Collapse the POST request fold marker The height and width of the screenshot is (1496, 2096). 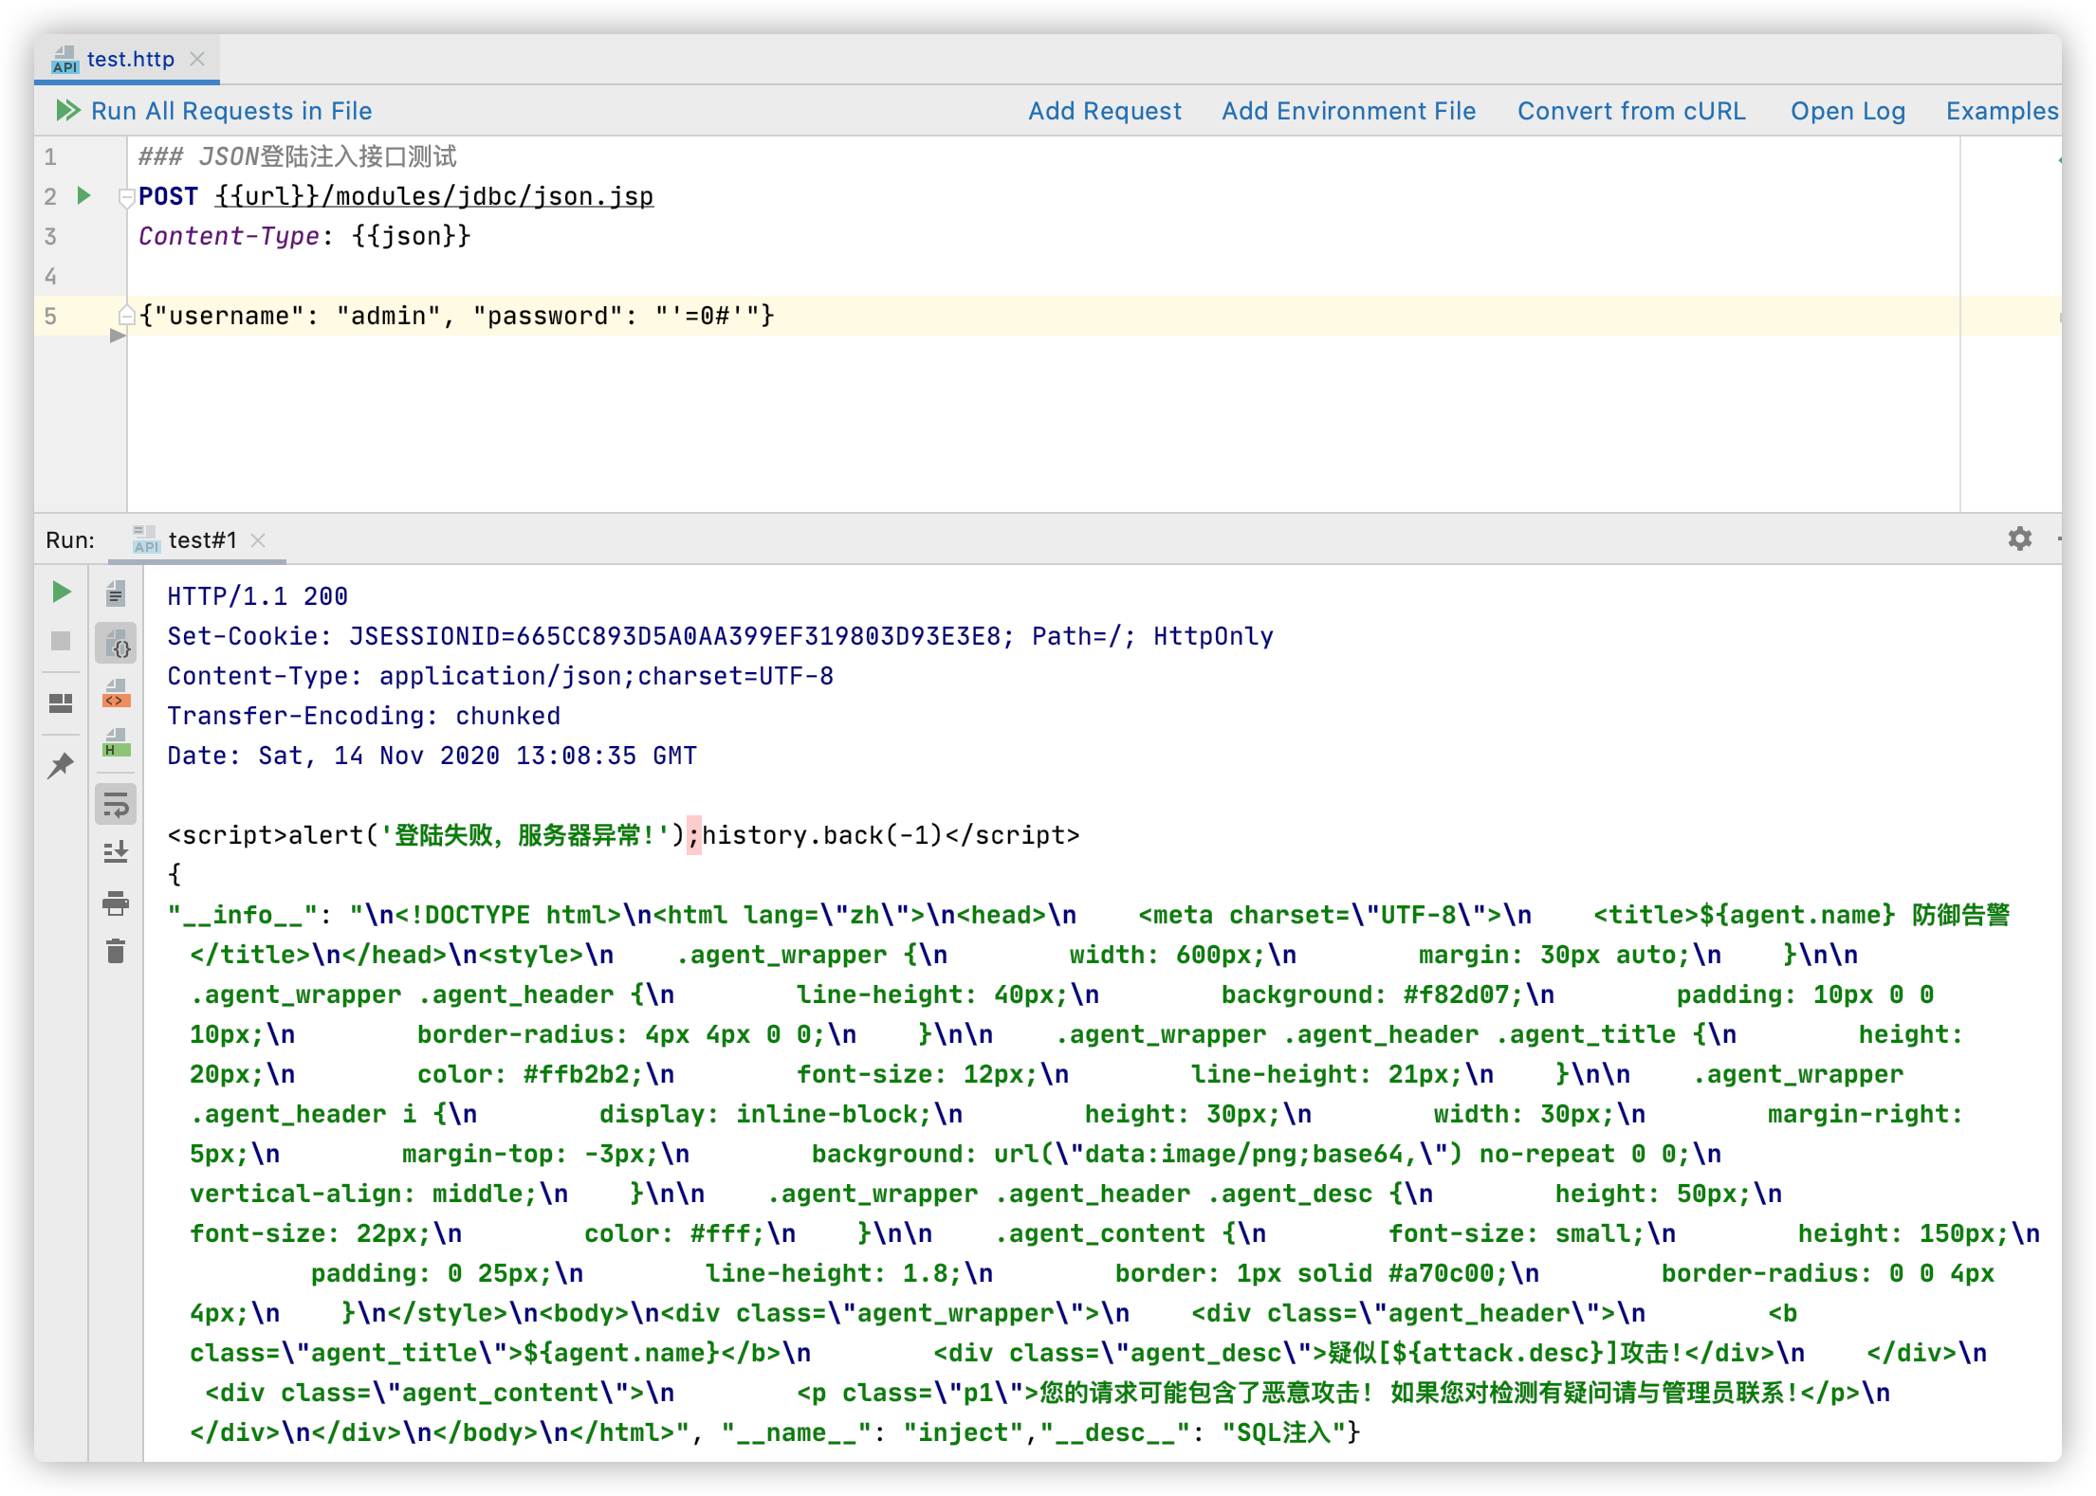(126, 197)
